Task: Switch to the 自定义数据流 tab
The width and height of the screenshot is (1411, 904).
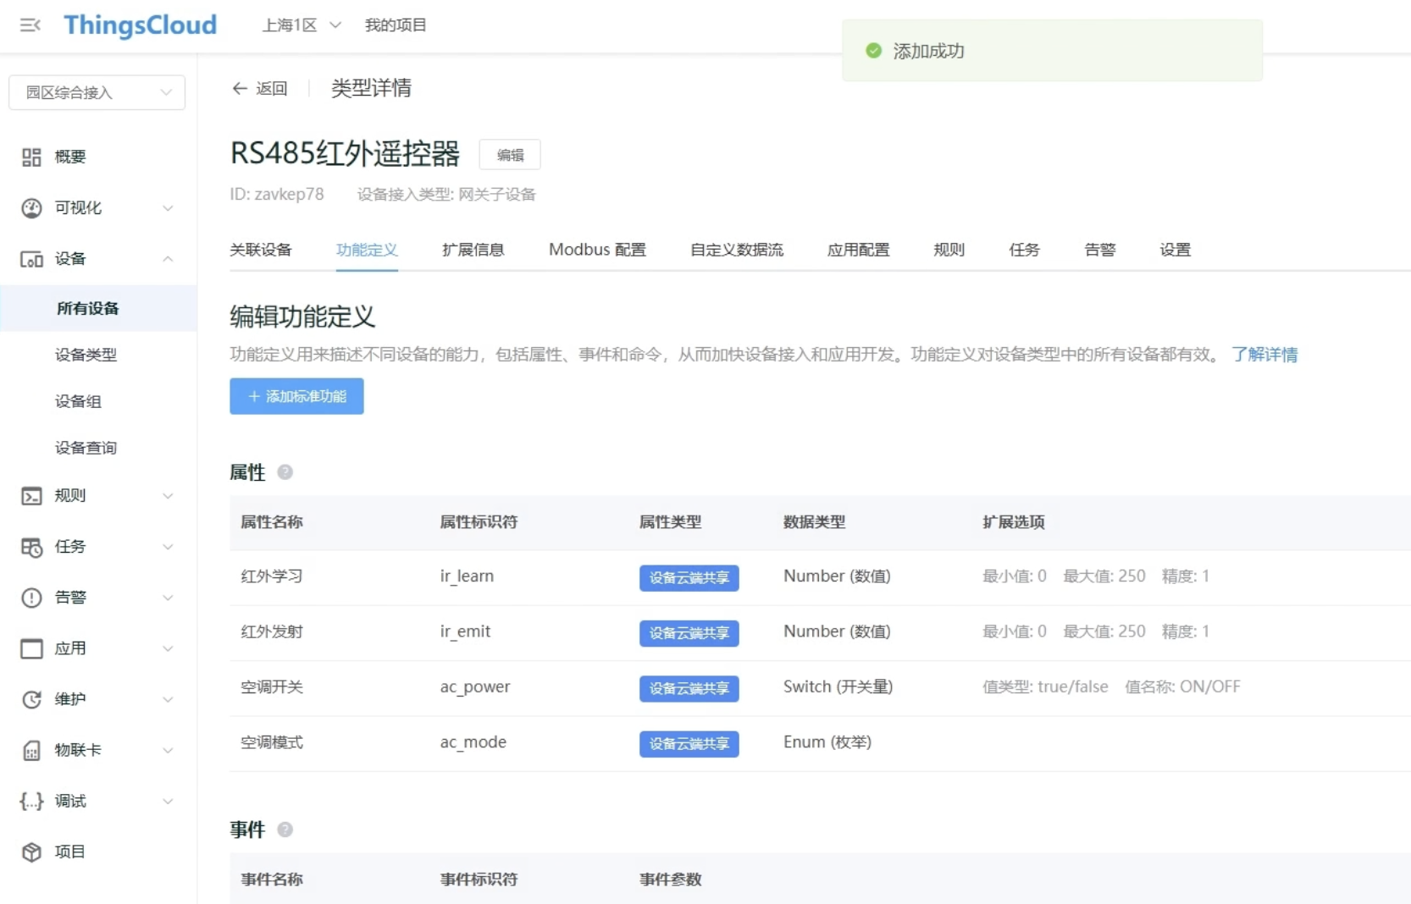Action: [x=737, y=250]
